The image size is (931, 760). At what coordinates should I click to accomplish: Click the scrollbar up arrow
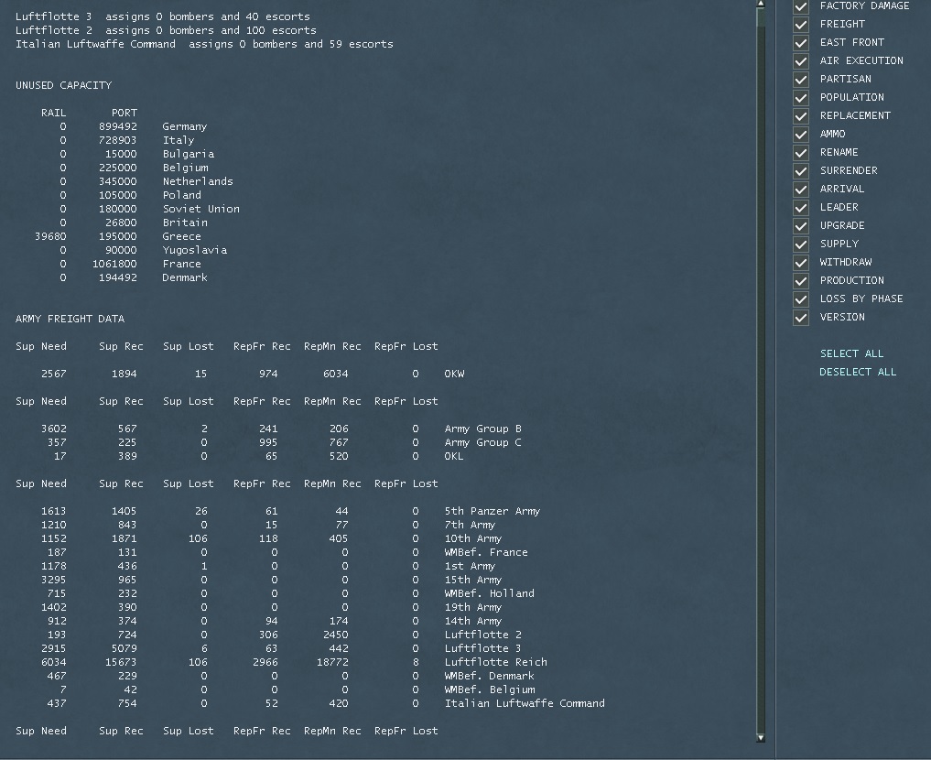[x=761, y=4]
